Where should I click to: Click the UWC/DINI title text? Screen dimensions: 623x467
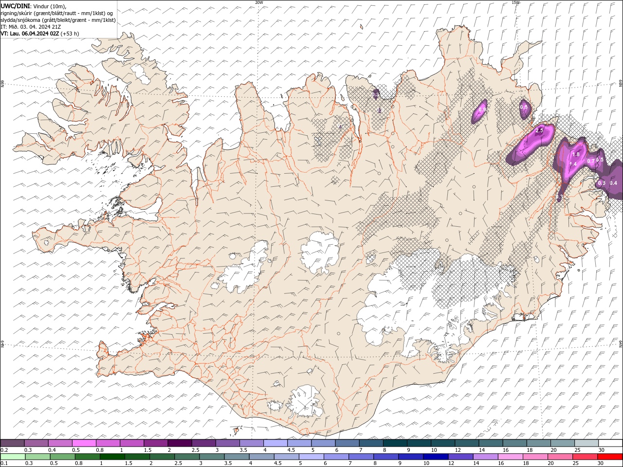[15, 5]
